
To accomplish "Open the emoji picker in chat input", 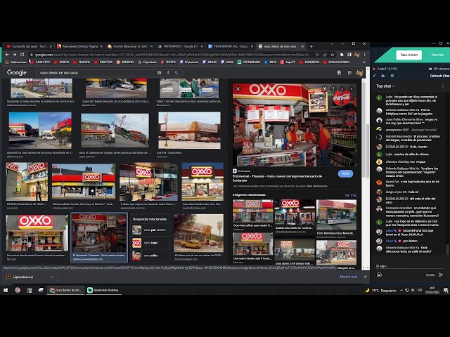I will [379, 275].
